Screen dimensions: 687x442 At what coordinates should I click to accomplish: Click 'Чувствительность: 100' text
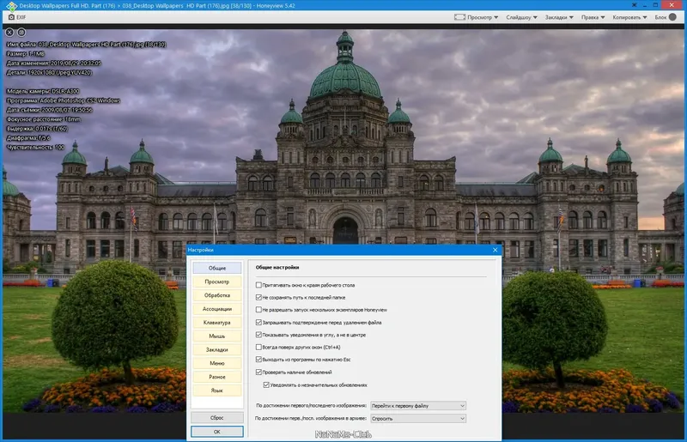pos(35,147)
